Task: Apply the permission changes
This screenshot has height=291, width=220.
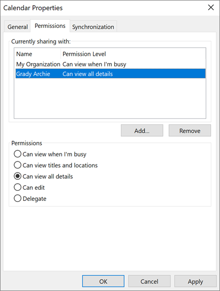Action: (195, 281)
